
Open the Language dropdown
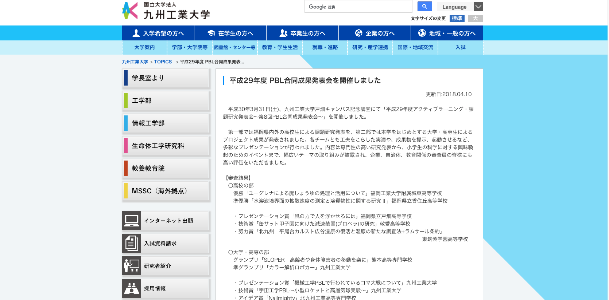455,7
